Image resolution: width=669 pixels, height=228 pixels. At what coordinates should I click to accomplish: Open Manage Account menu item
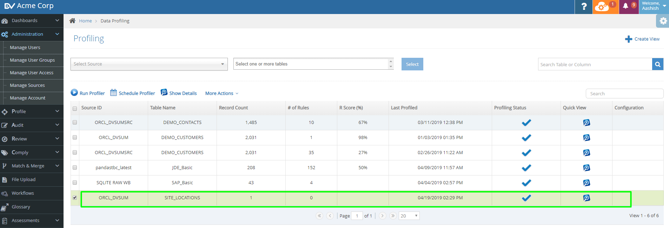pos(28,98)
